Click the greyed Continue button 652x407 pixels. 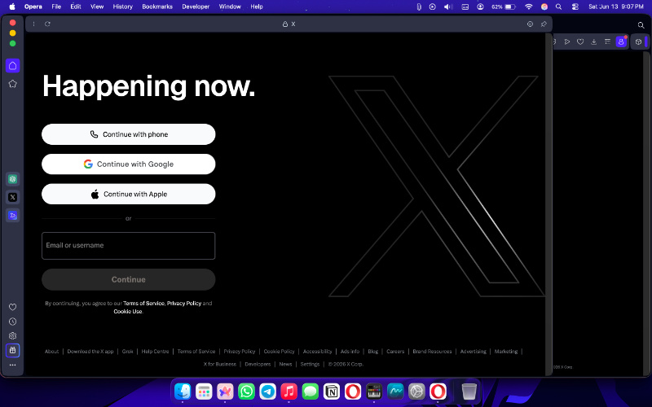click(129, 279)
